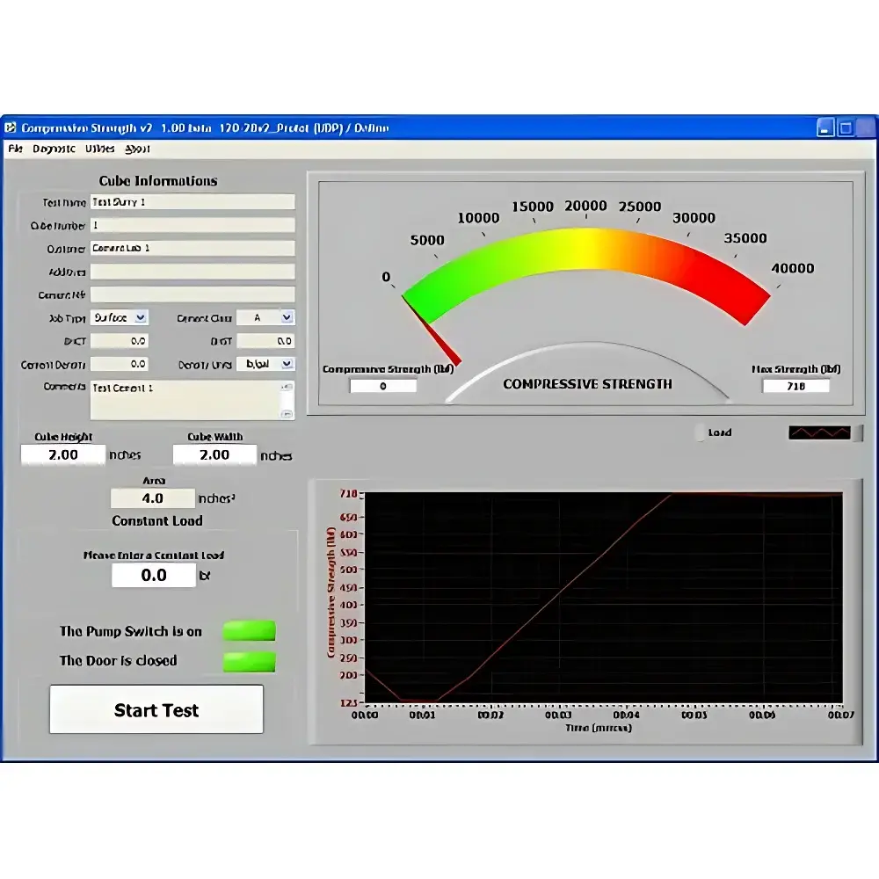Click the app icon in title bar
This screenshot has width=879, height=879.
[11, 128]
